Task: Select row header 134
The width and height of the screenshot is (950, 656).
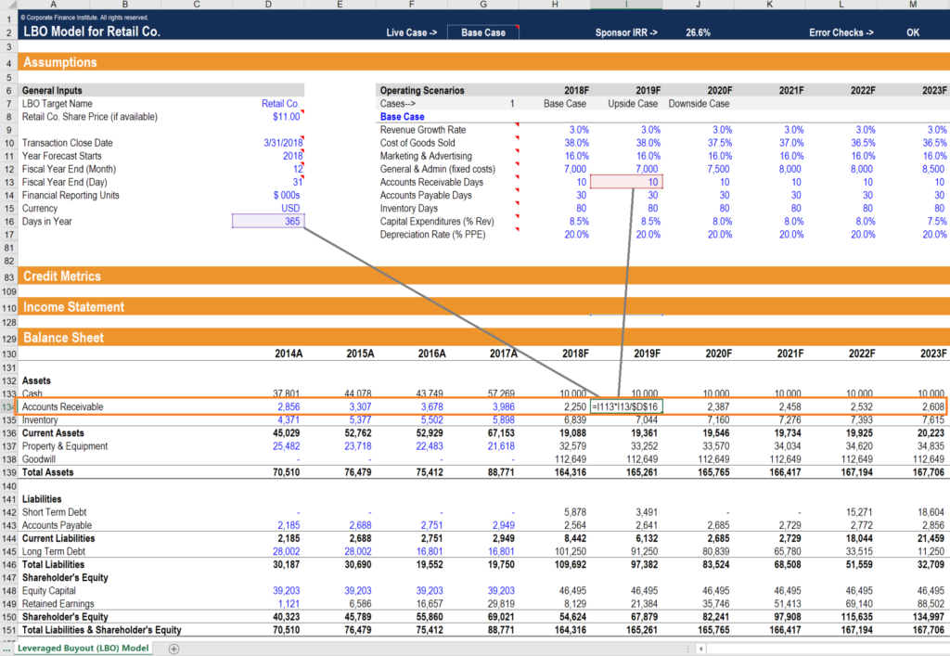Action: (x=7, y=406)
